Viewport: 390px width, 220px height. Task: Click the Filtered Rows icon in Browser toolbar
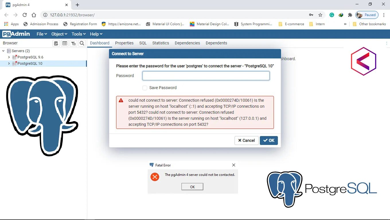pyautogui.click(x=73, y=43)
